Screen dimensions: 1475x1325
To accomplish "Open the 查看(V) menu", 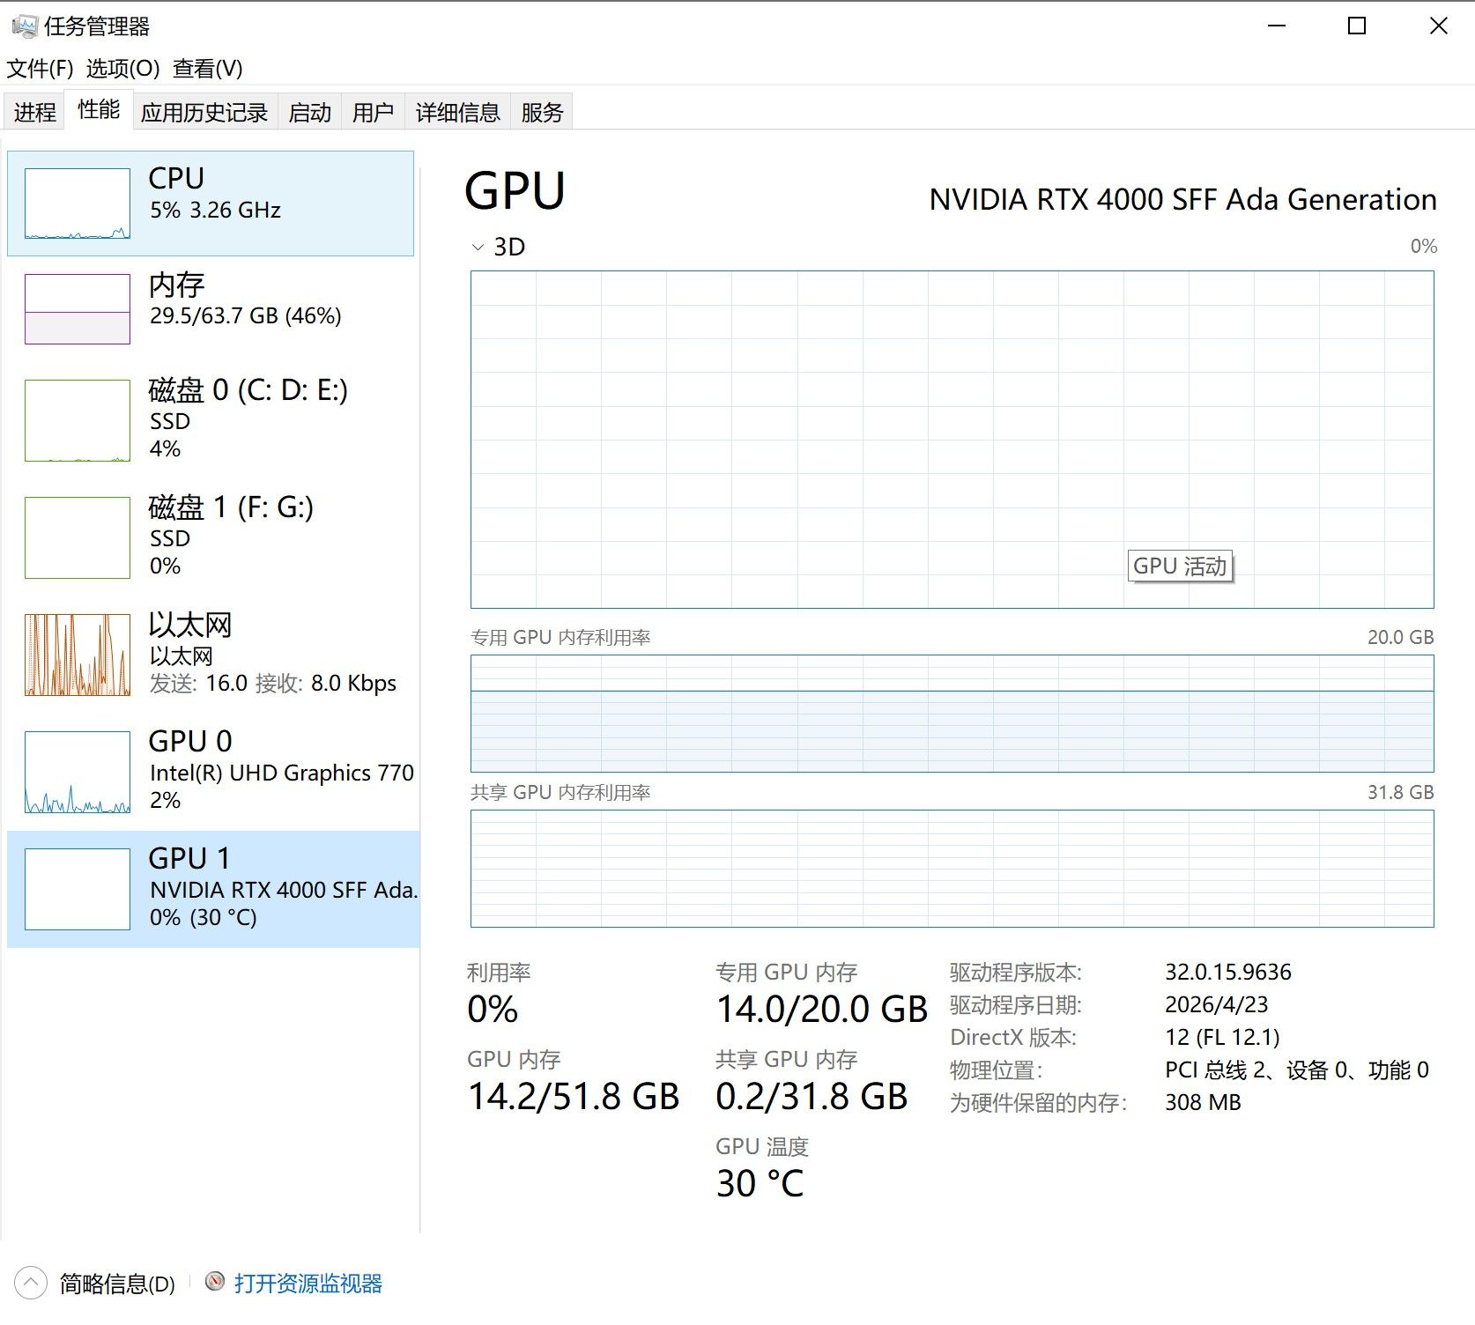I will [x=208, y=69].
